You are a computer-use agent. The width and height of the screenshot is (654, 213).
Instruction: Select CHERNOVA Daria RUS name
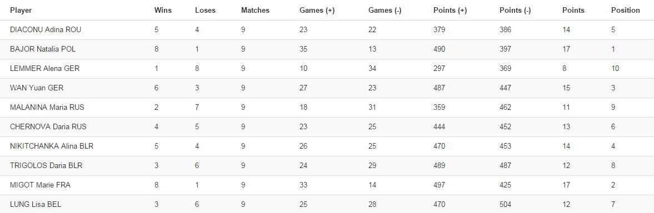pos(48,126)
